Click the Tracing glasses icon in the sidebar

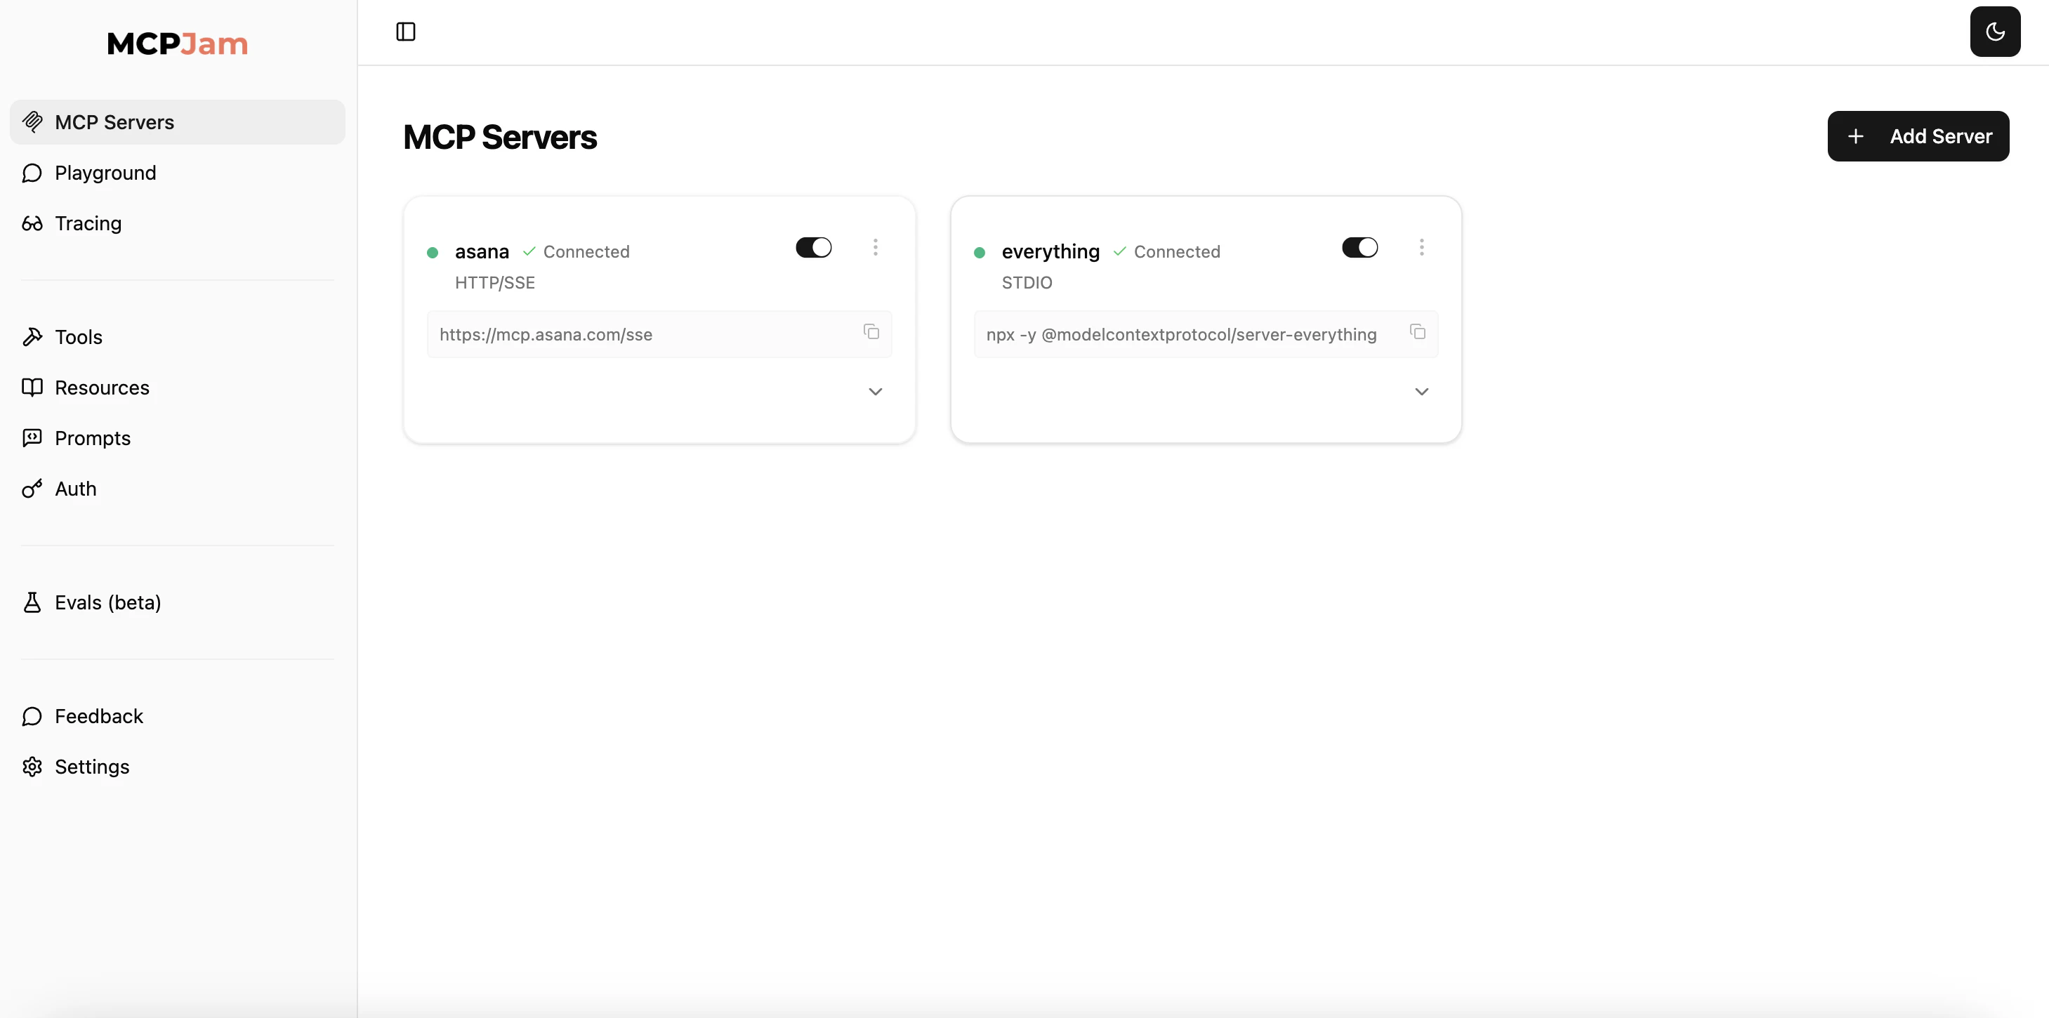pos(32,223)
